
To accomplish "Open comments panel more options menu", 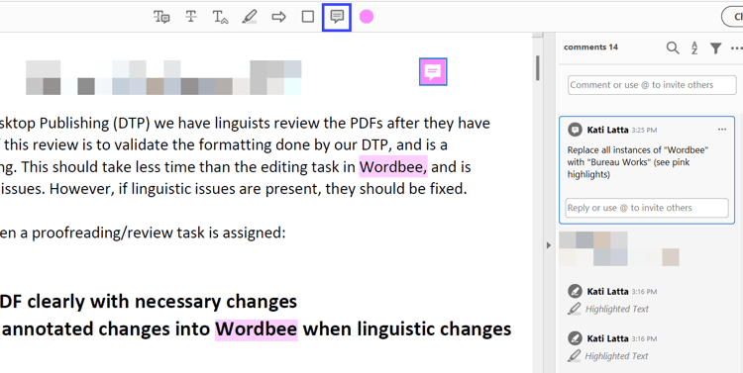I will tap(737, 47).
